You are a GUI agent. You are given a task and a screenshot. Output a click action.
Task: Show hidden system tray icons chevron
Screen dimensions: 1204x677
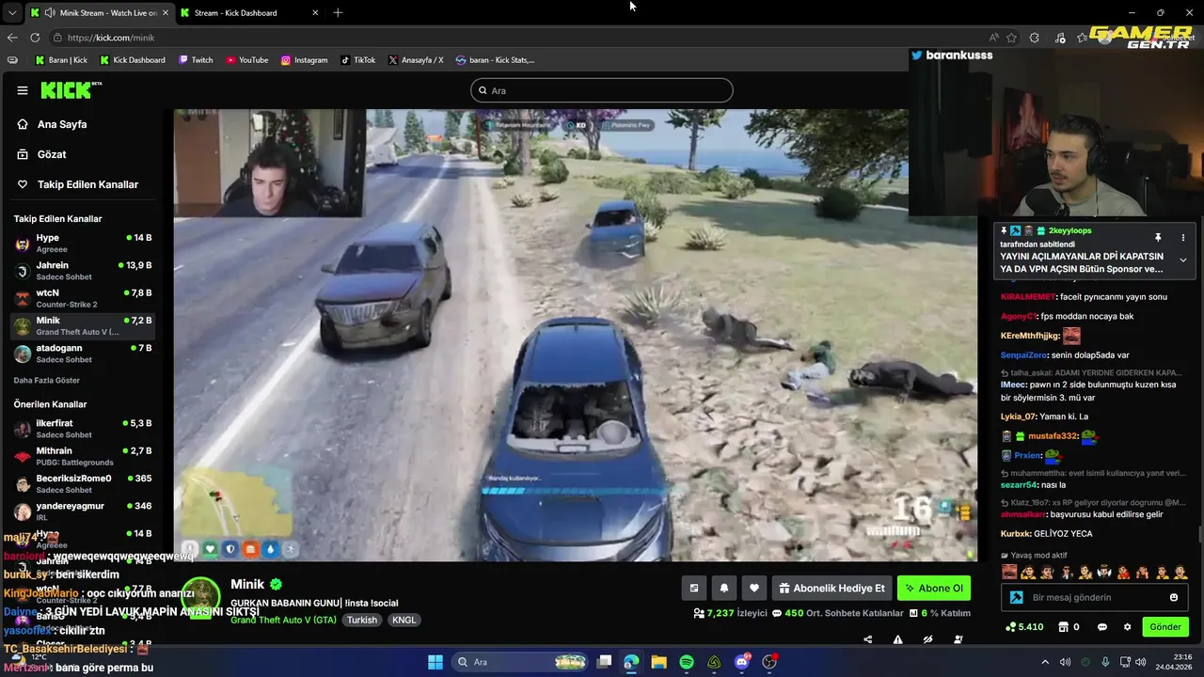click(1047, 662)
